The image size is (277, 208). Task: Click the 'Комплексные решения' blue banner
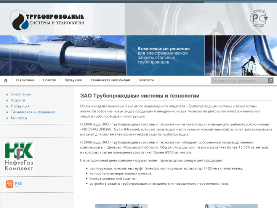pos(165,55)
